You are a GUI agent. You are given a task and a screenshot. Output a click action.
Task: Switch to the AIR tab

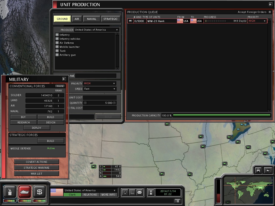click(77, 19)
